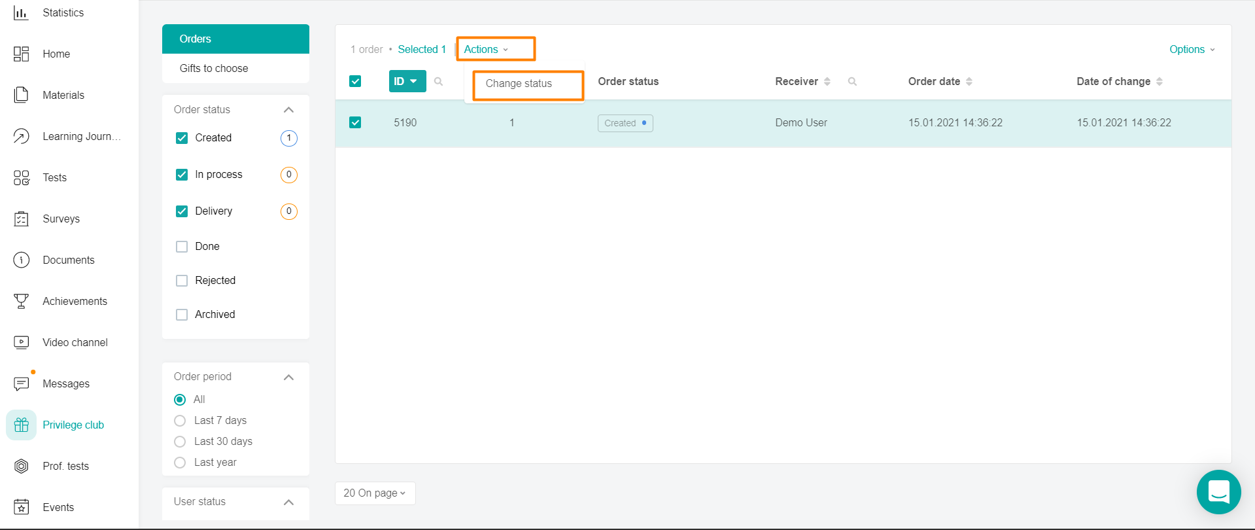Choose Change status from Actions menu
The image size is (1255, 530).
tap(519, 84)
